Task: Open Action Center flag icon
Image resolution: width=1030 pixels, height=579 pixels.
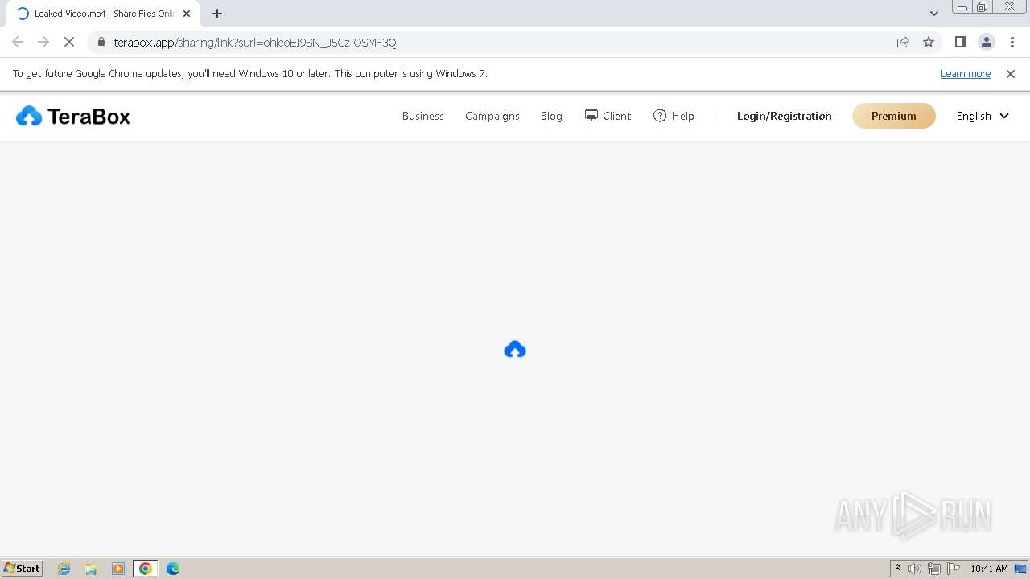Action: [x=954, y=569]
